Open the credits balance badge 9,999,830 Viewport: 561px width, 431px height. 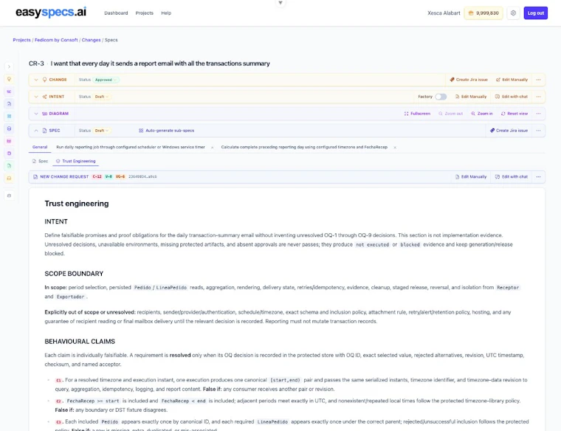click(x=483, y=13)
